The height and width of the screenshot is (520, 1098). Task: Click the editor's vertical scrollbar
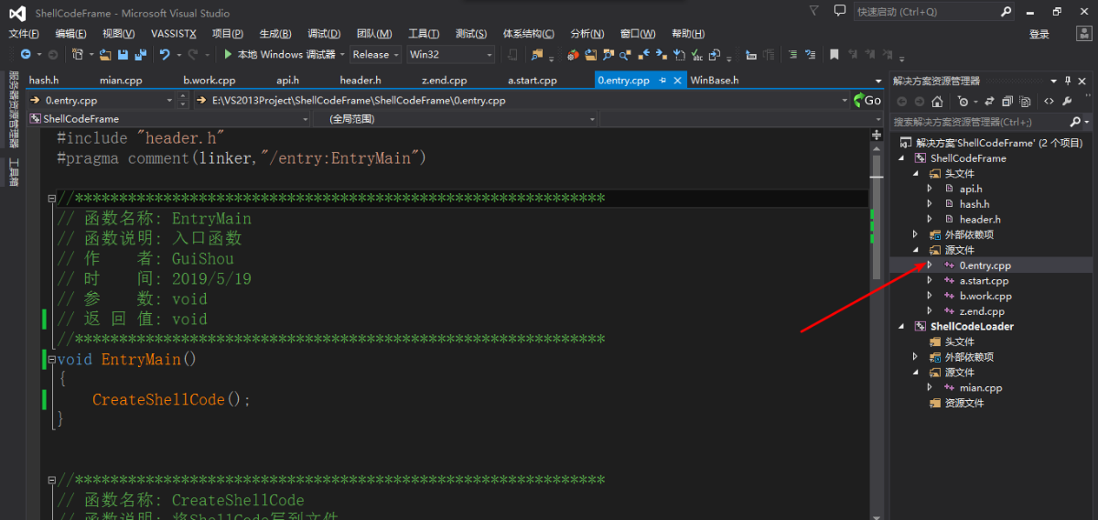(x=876, y=320)
